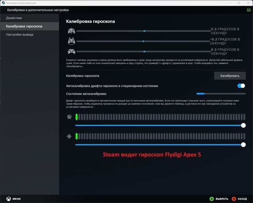Image resolution: width=253 pixels, height=203 pixels.
Task: Click the yaw controller icon, second row
Action: (x=72, y=41)
